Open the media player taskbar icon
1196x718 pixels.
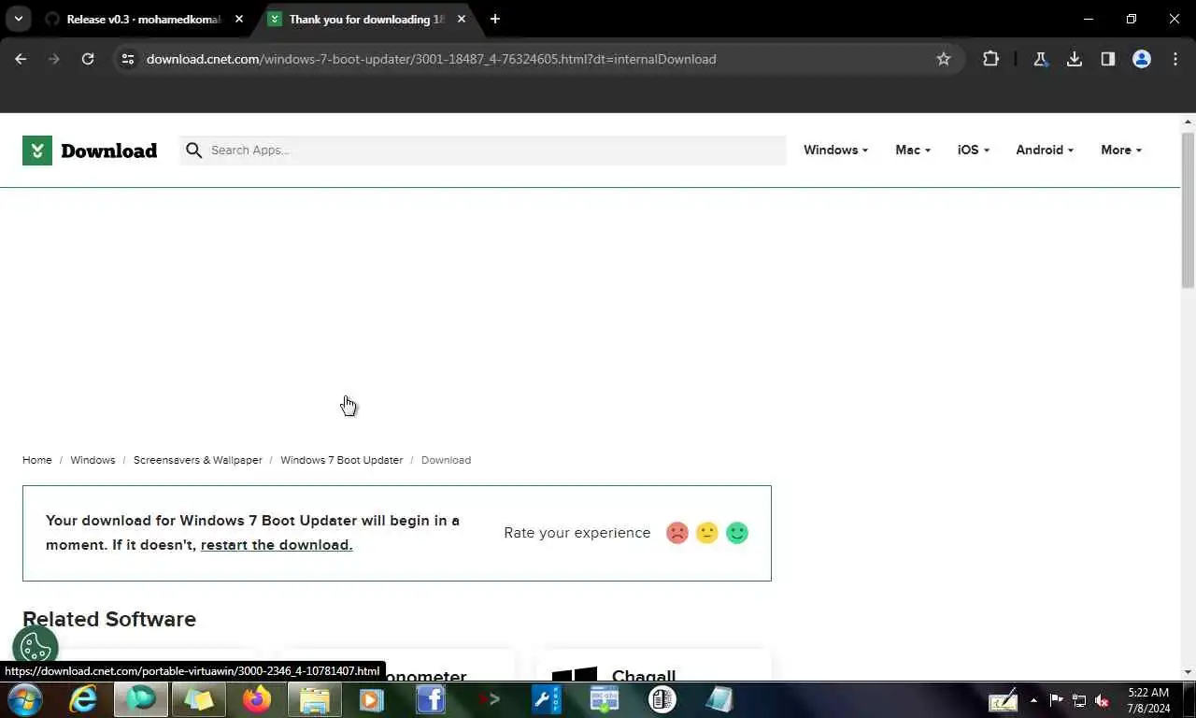[x=372, y=699]
